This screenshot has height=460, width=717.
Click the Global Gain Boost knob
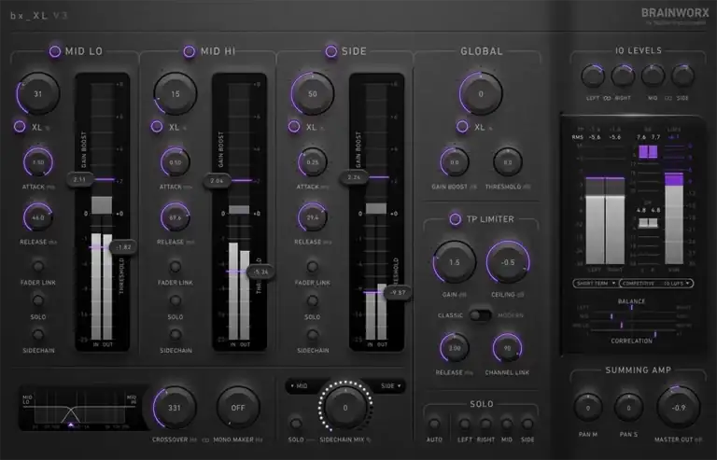point(454,162)
